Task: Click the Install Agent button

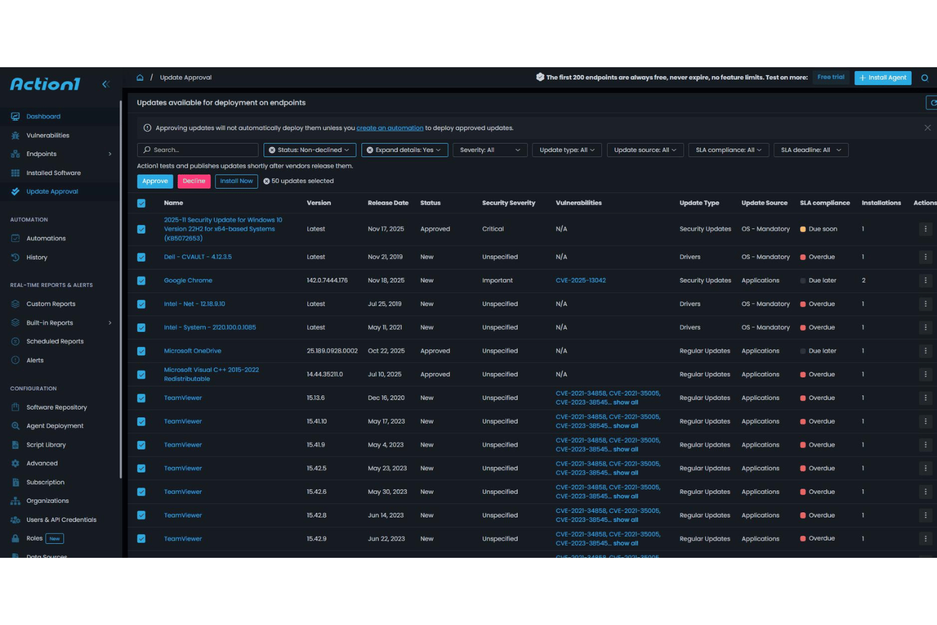Action: click(883, 78)
